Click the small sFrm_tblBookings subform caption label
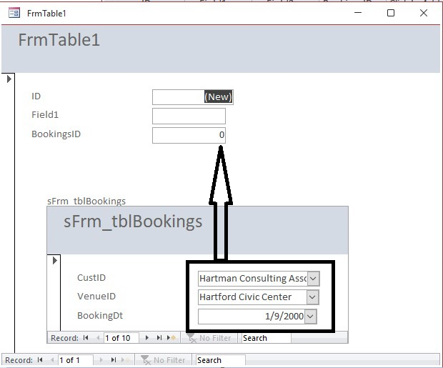 pyautogui.click(x=86, y=202)
